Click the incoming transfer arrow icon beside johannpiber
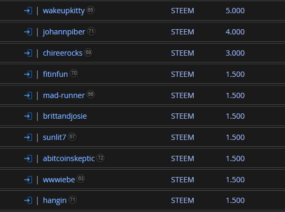This screenshot has width=285, height=212. point(28,32)
